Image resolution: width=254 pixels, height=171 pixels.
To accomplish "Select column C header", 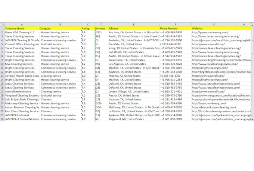I will pyautogui.click(x=88, y=24).
